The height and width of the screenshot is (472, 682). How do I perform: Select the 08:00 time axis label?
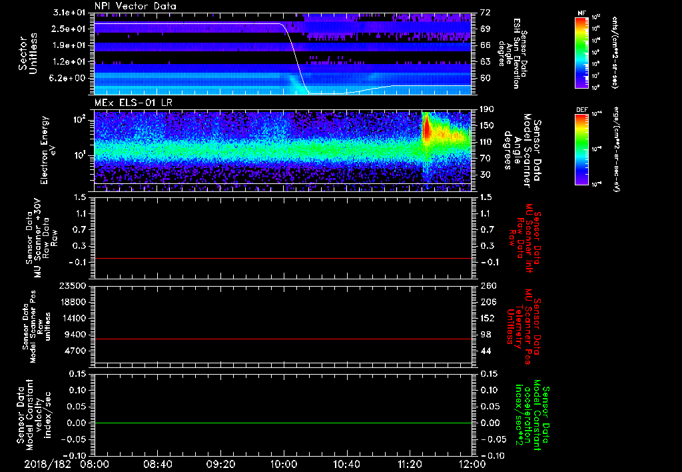point(95,463)
